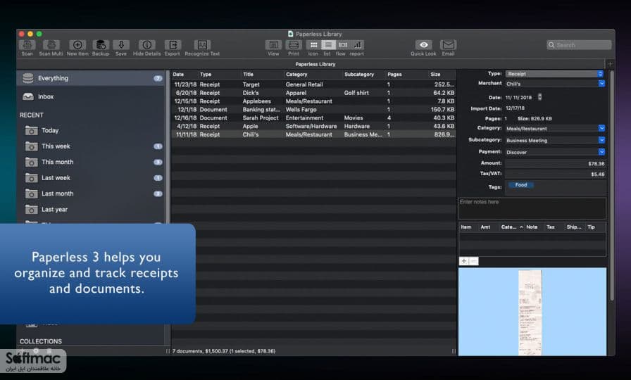Select the Apple receipt row
631x380 pixels.
[313, 126]
